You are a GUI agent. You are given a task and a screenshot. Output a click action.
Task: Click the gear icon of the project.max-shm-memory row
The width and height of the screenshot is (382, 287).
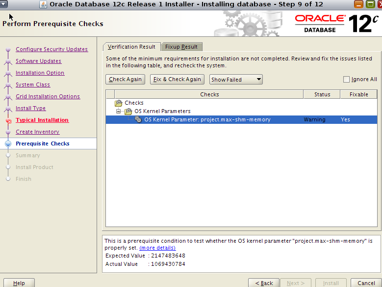tap(138, 119)
